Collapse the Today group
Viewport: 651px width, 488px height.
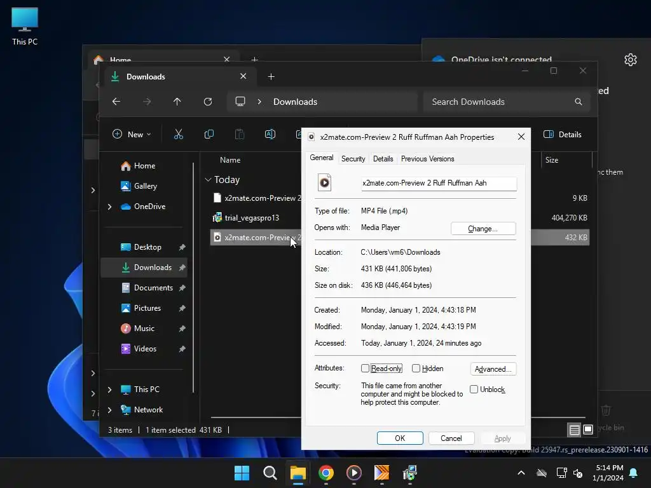(x=208, y=180)
